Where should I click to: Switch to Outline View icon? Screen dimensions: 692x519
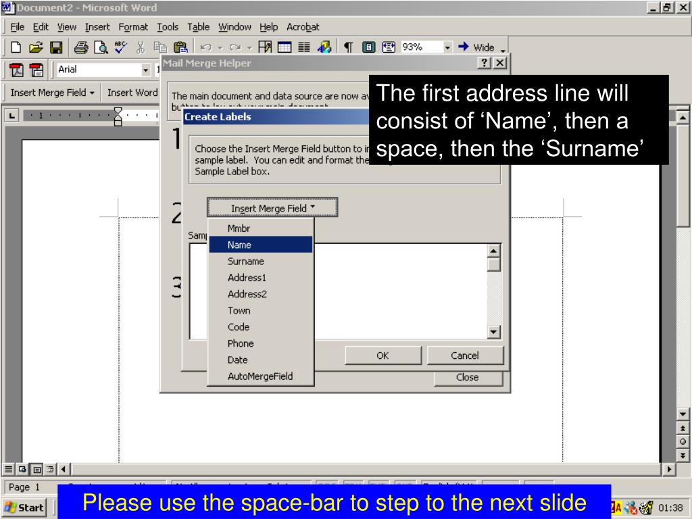click(x=50, y=469)
